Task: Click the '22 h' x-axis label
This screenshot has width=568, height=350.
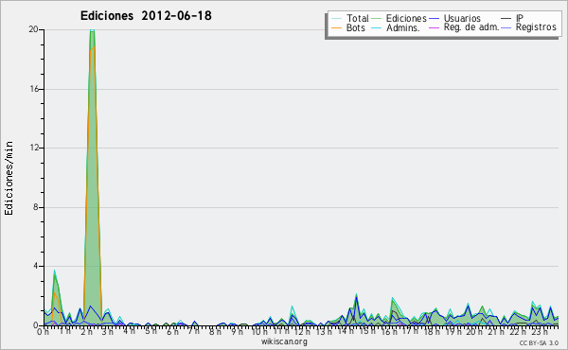Action: coord(517,332)
